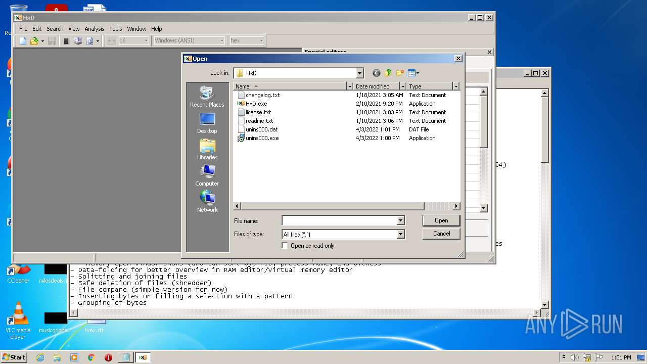Expand the Files of type dropdown
647x364 pixels.
coord(400,234)
